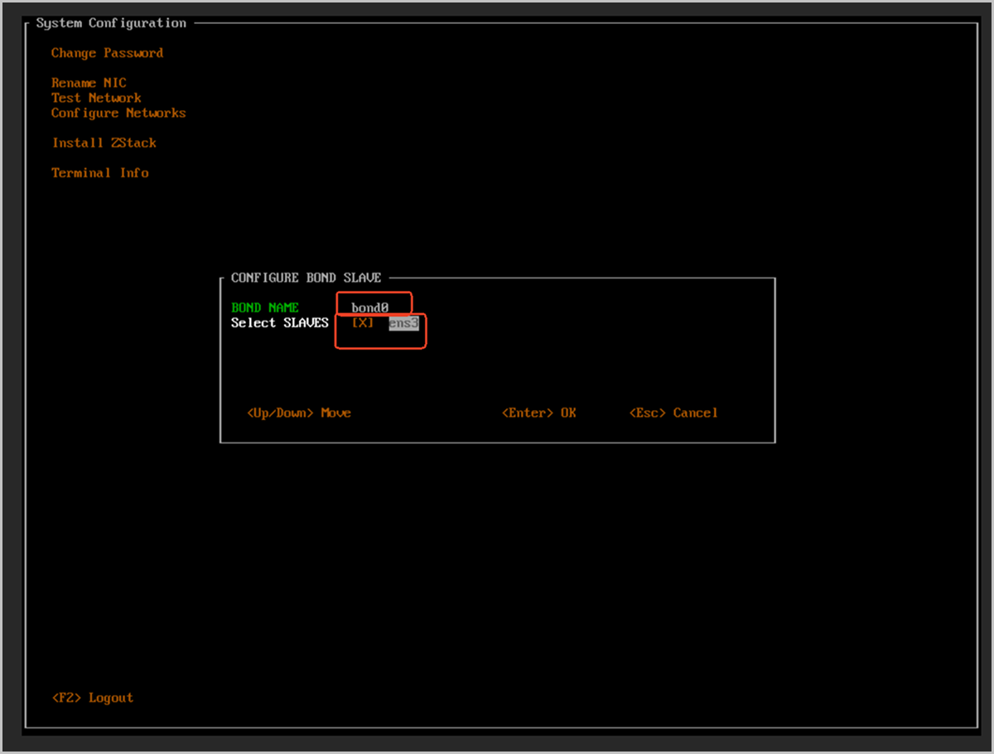Click the Esc Cancel option

673,413
